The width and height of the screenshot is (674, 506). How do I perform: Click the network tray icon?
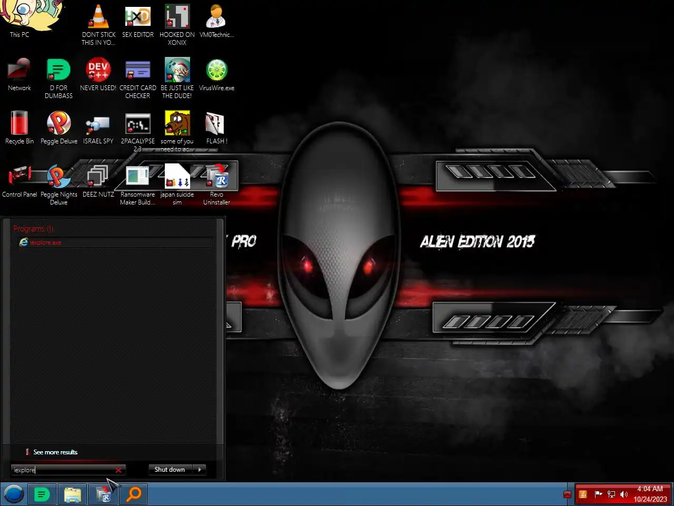tap(611, 494)
